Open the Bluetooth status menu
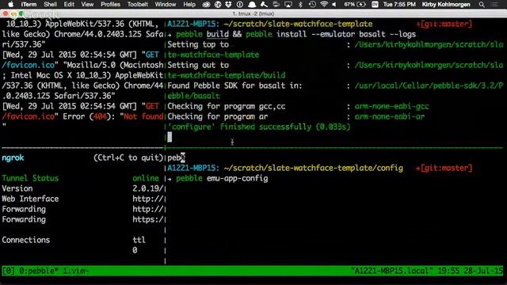The height and width of the screenshot is (285, 507). pyautogui.click(x=300, y=4)
